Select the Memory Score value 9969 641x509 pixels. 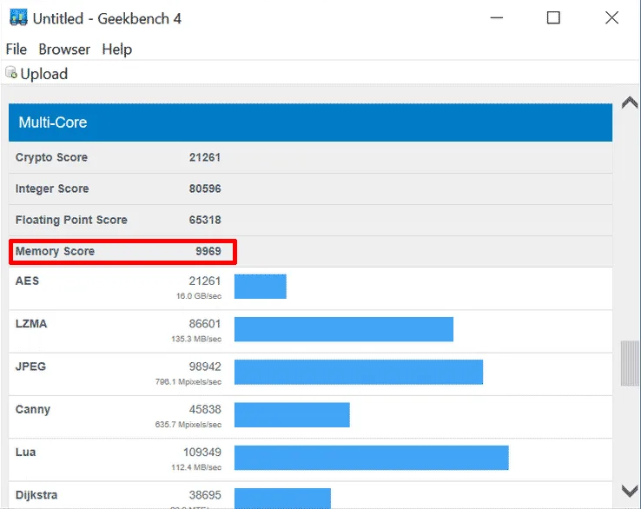(x=208, y=251)
